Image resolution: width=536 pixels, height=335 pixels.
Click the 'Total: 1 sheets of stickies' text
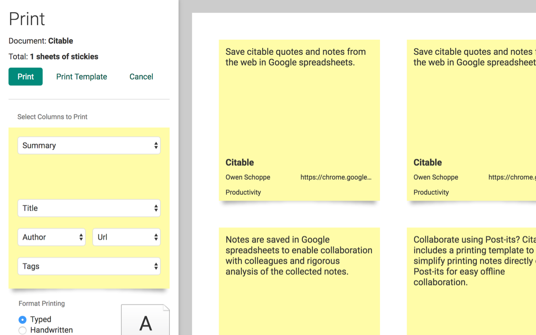point(53,57)
